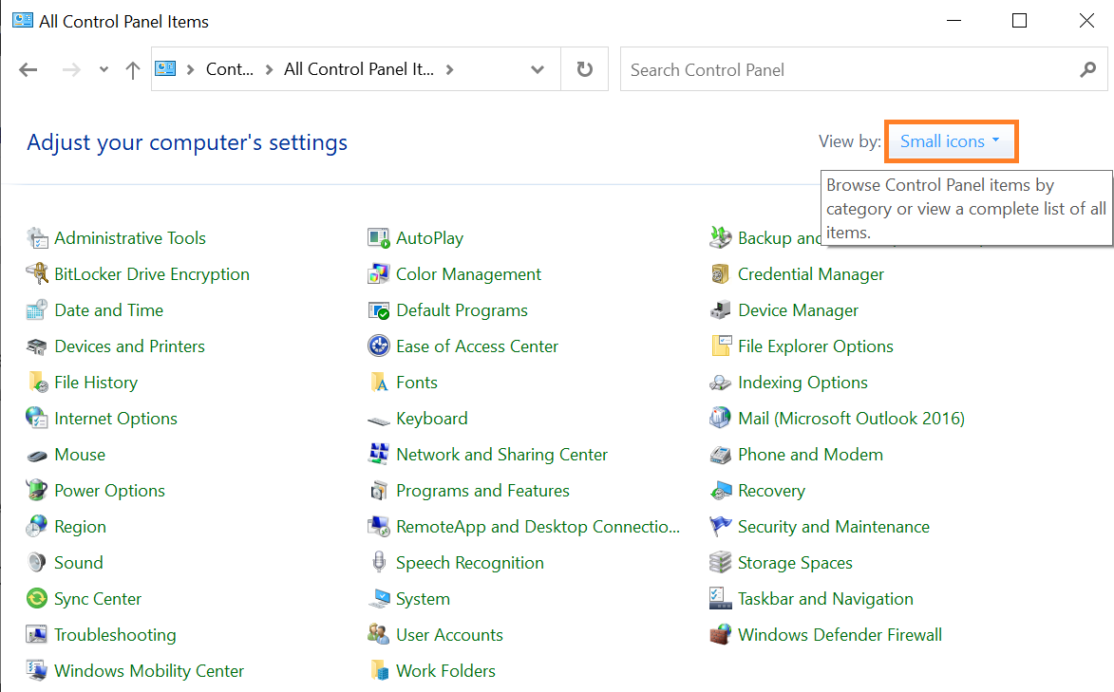The width and height of the screenshot is (1114, 692).
Task: Expand the address bar history dropdown
Action: coord(538,69)
